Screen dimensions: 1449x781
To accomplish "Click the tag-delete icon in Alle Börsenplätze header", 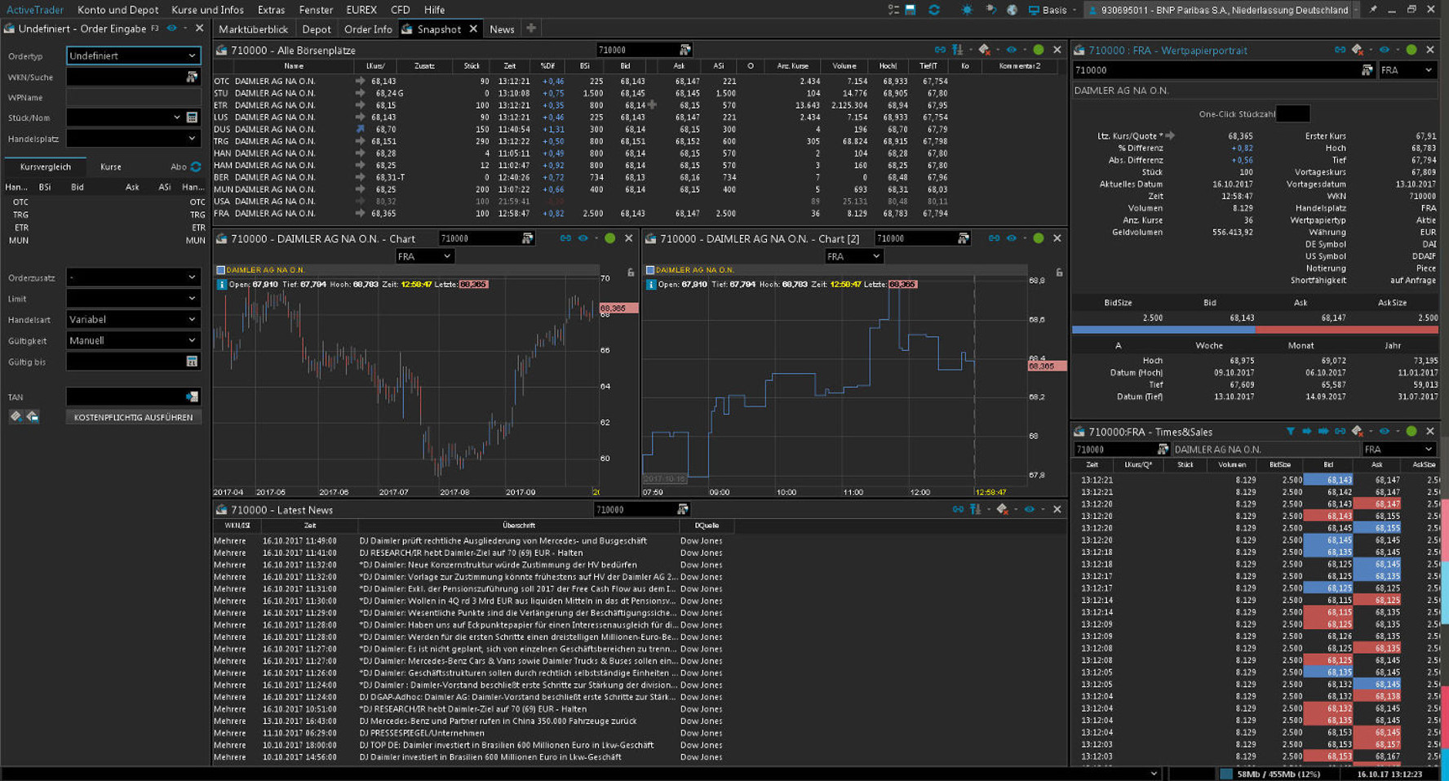I will (x=985, y=50).
